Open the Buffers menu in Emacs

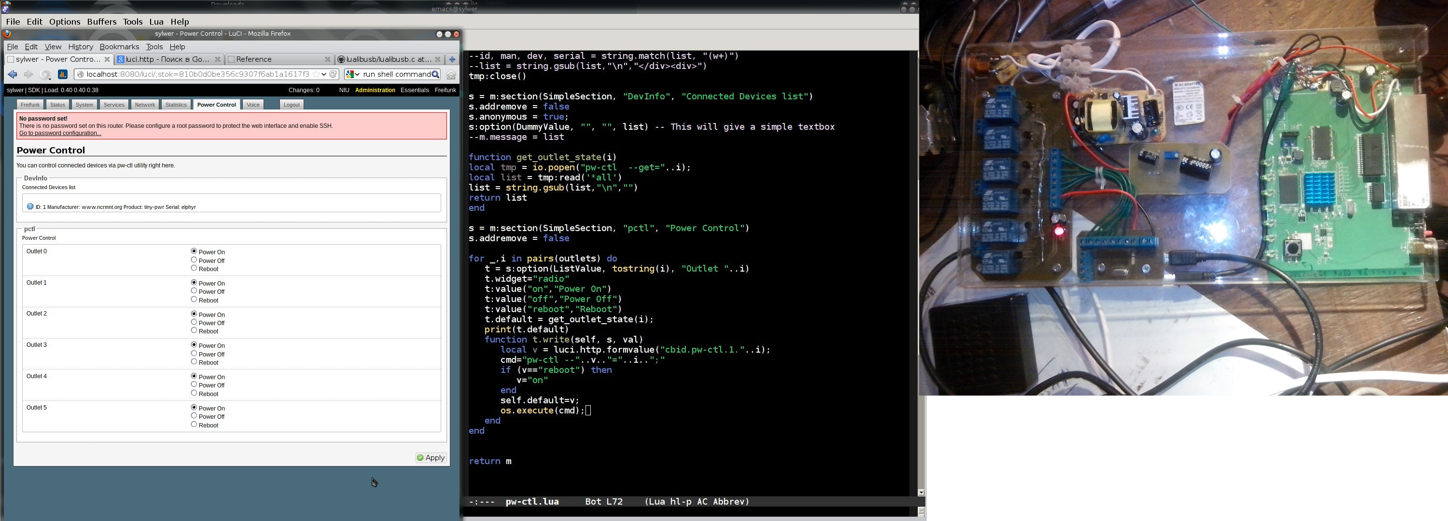tap(102, 21)
